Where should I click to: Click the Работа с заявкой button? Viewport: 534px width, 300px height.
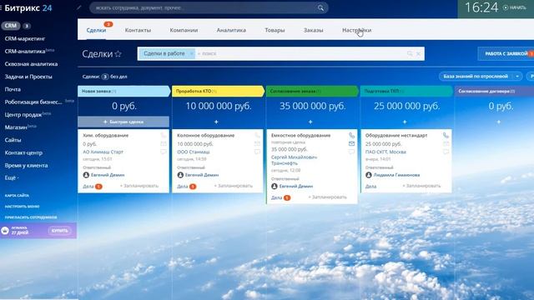(x=506, y=53)
